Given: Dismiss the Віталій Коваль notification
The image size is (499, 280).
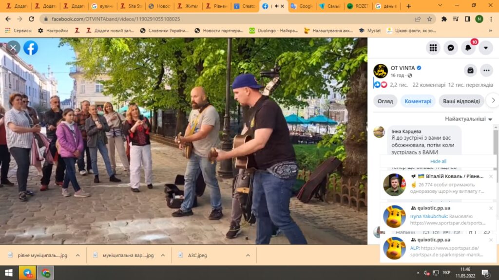Looking at the screenshot, I should pyautogui.click(x=491, y=177).
